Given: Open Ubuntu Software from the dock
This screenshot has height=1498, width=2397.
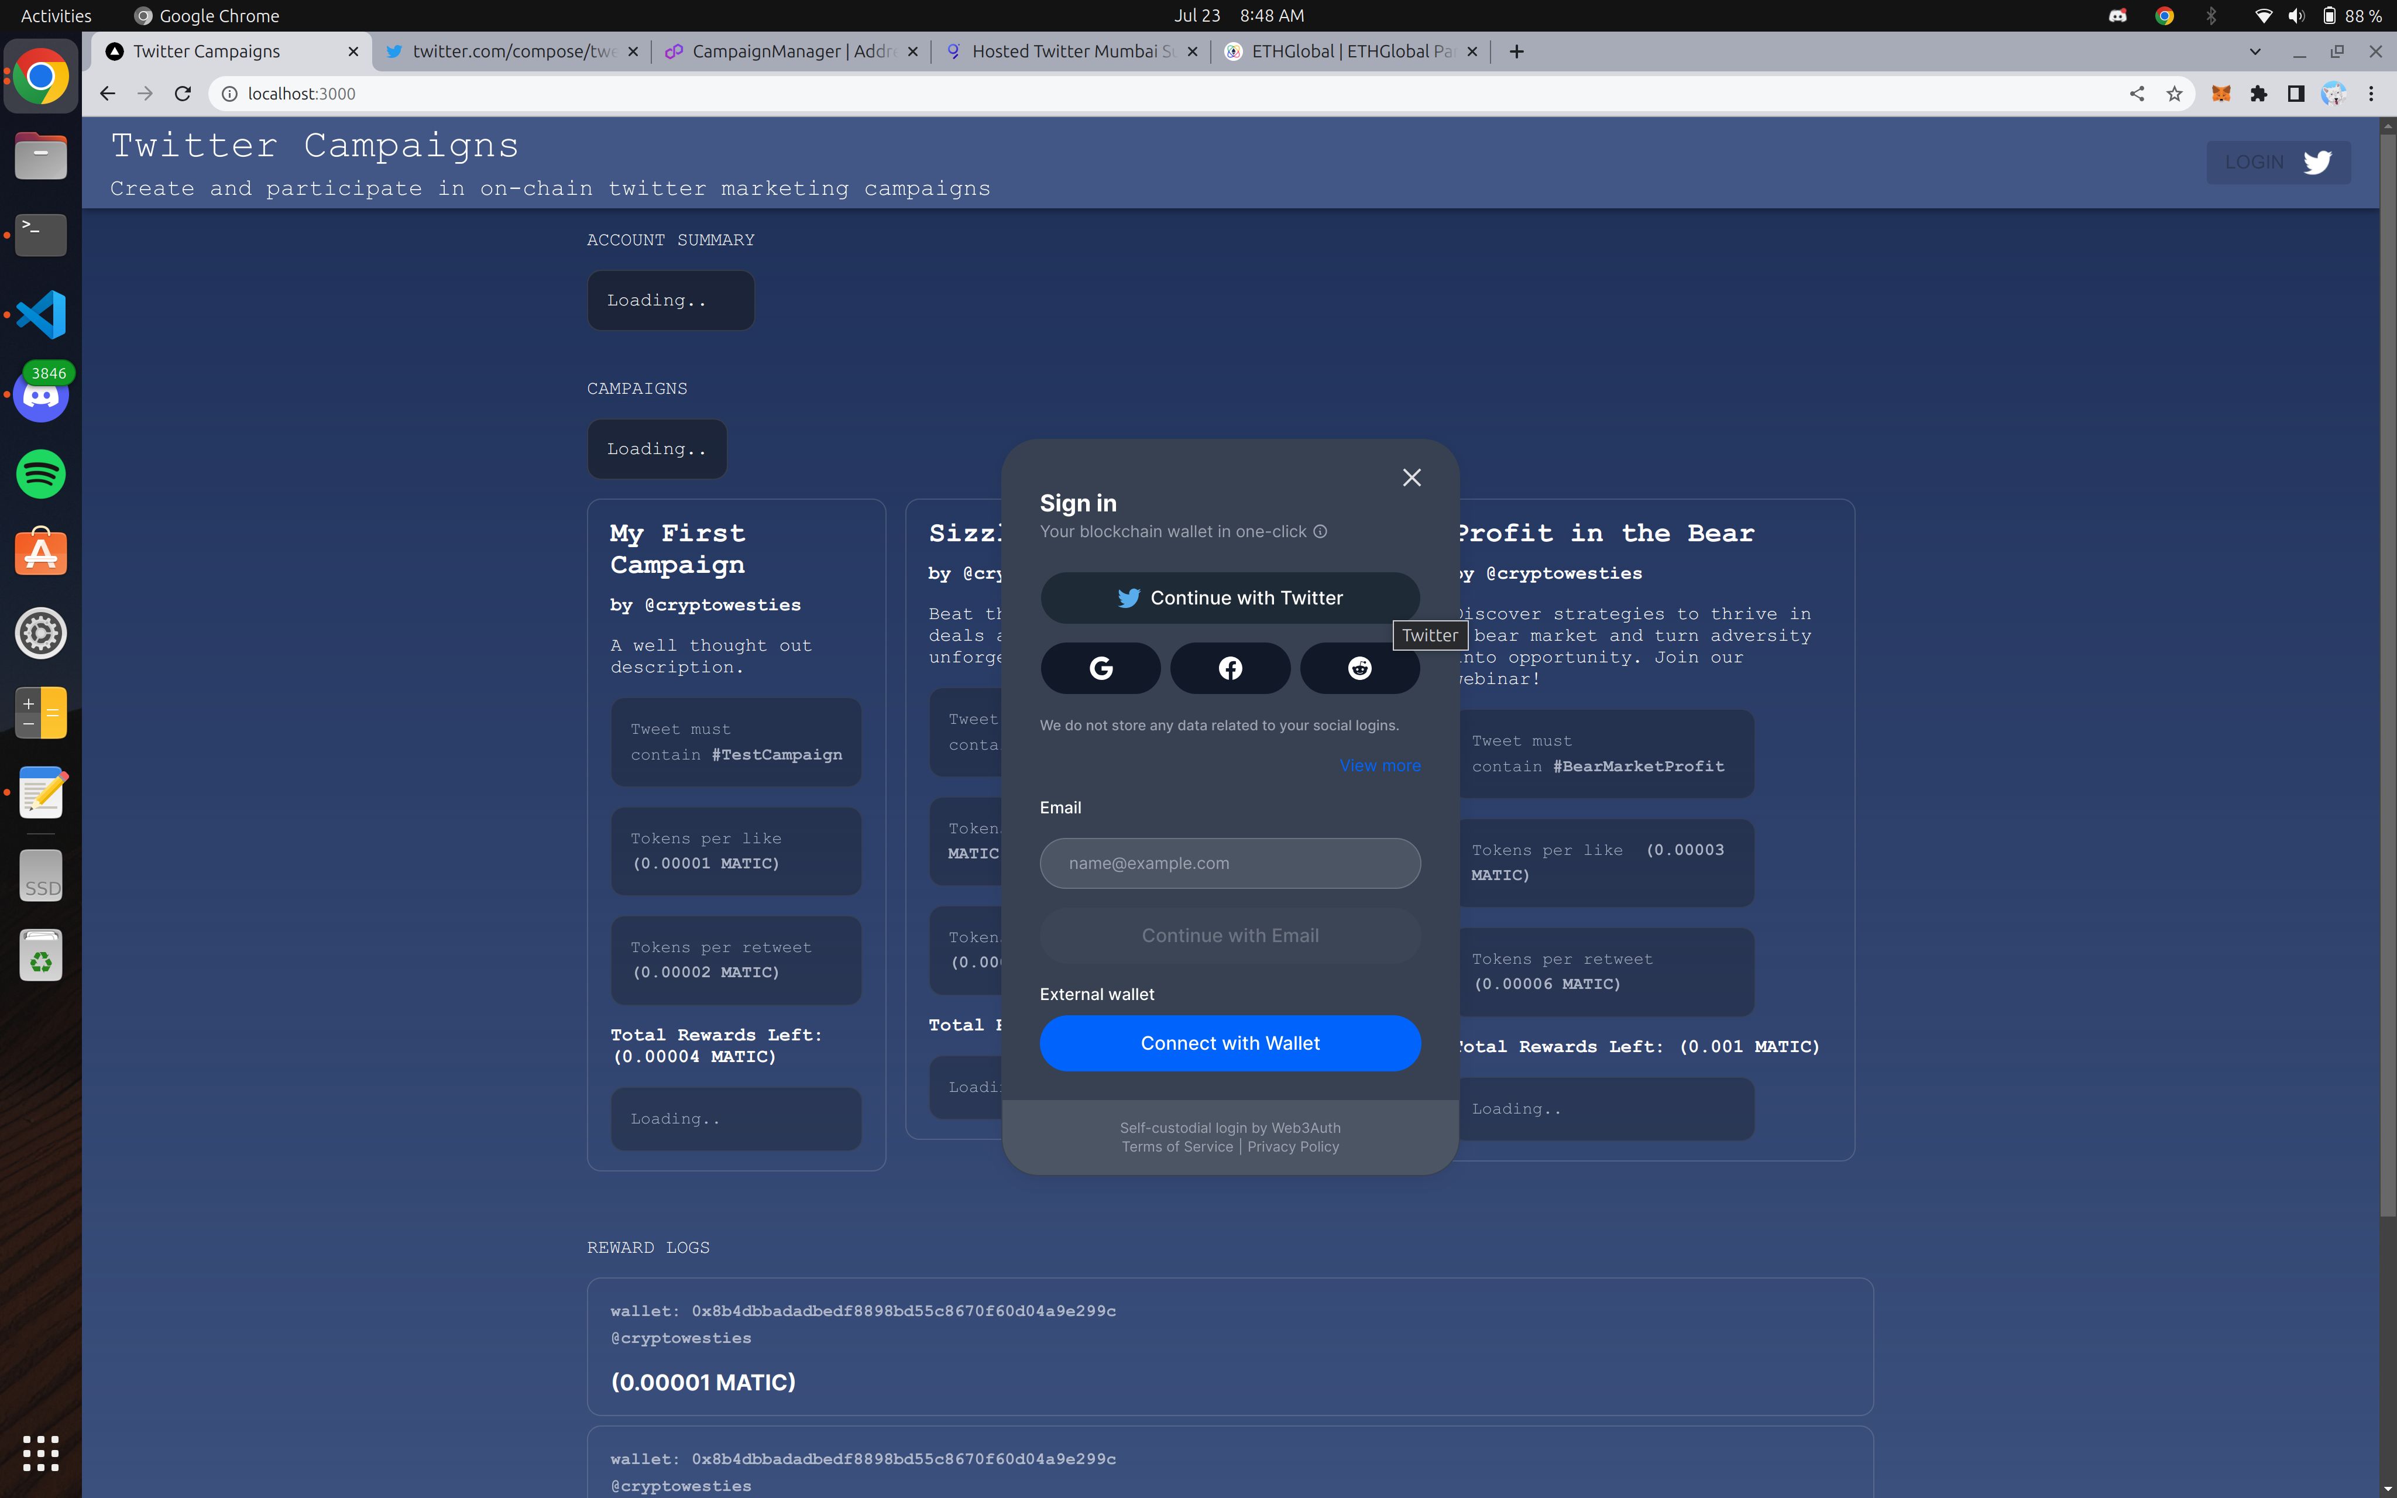Looking at the screenshot, I should tap(40, 553).
